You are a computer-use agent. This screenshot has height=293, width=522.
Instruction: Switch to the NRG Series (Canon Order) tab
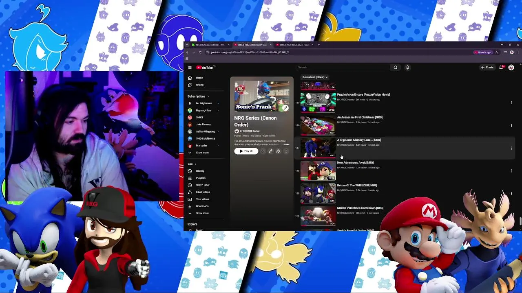(252, 45)
